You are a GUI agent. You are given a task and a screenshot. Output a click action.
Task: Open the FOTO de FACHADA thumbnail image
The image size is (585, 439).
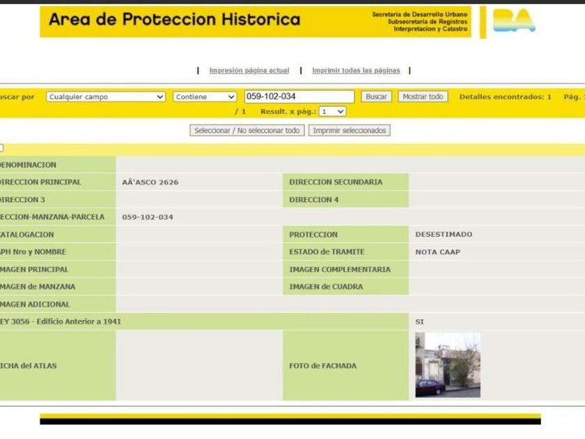pyautogui.click(x=447, y=364)
